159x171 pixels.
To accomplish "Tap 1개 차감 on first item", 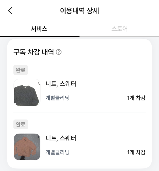I will point(136,98).
